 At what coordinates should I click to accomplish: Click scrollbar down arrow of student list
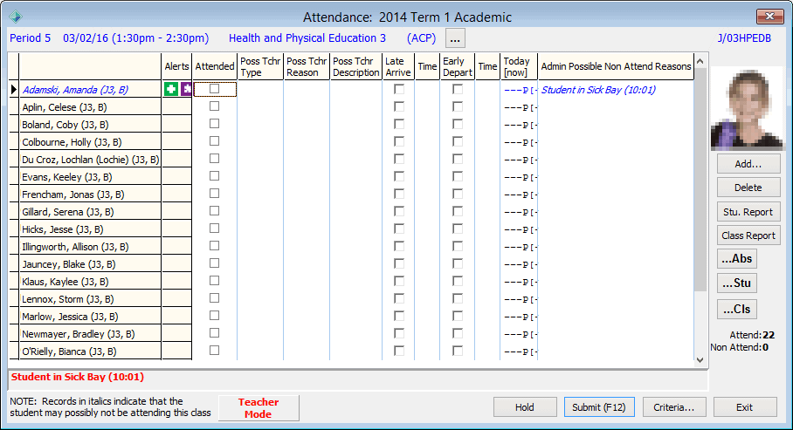pyautogui.click(x=700, y=359)
